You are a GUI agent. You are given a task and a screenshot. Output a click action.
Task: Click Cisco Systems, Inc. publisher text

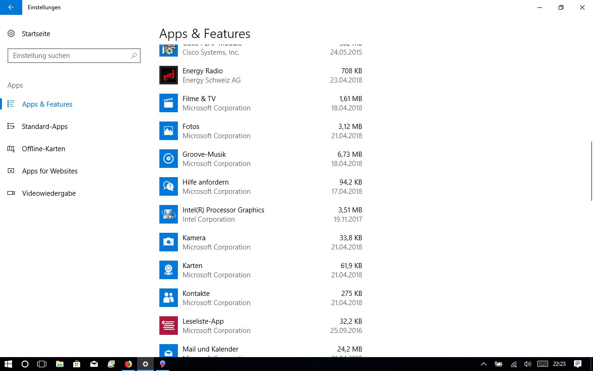coord(211,52)
